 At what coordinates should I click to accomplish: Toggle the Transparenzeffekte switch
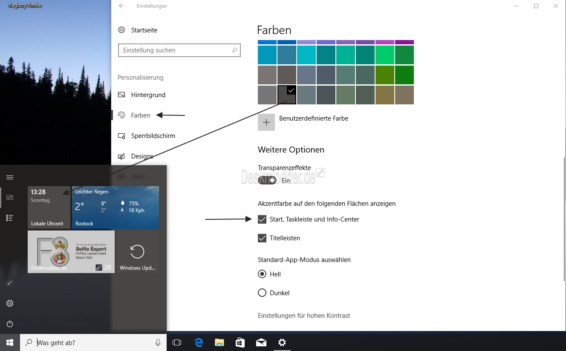[x=267, y=180]
